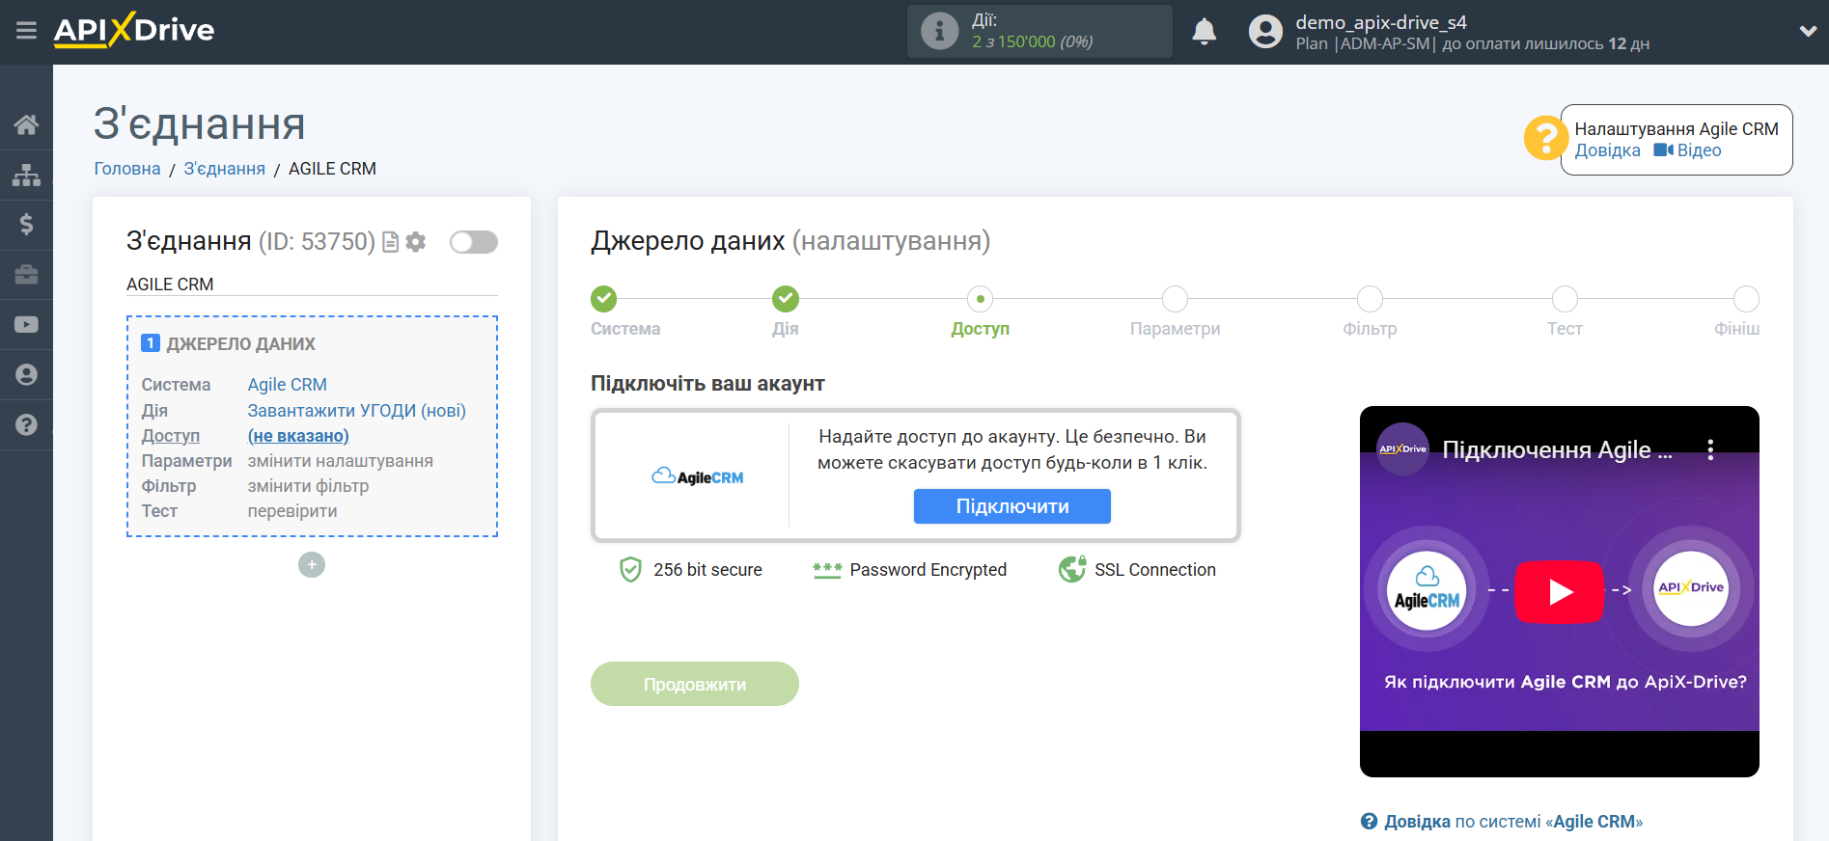1829x841 pixels.
Task: Open connection settings gear icon
Action: 416,242
